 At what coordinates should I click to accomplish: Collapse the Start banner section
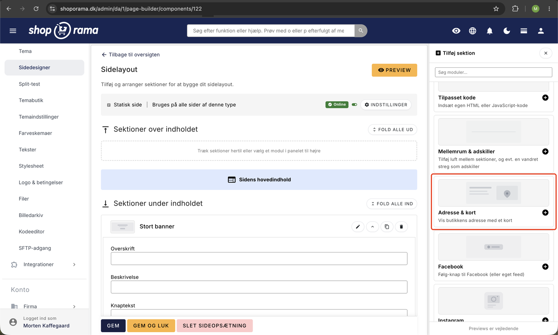[372, 227]
